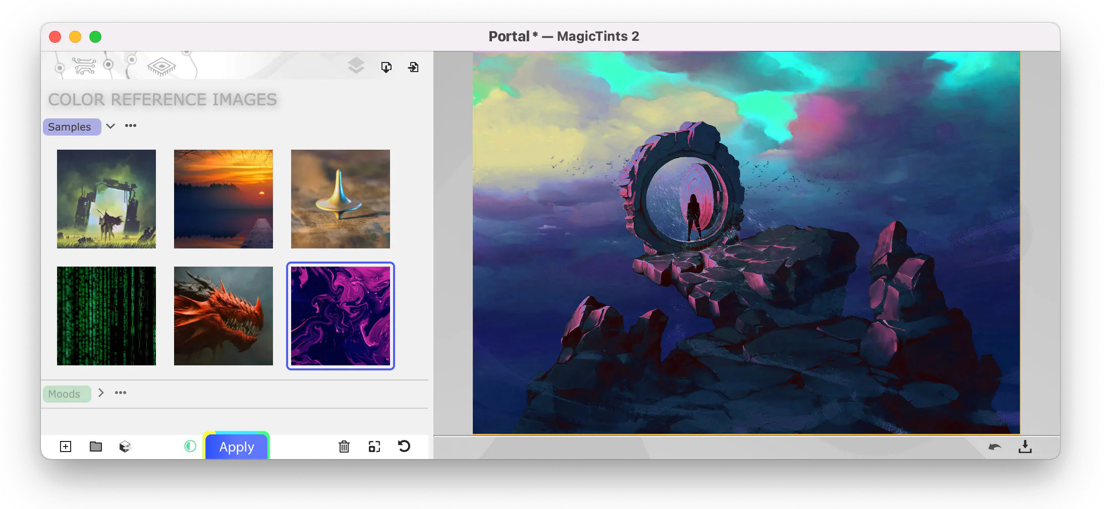This screenshot has height=509, width=1104.
Task: Click the document import arrow icon
Action: tap(413, 67)
